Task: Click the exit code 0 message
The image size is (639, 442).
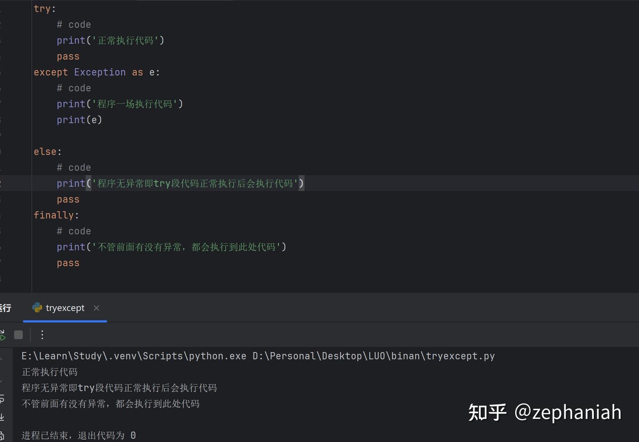Action: (79, 435)
